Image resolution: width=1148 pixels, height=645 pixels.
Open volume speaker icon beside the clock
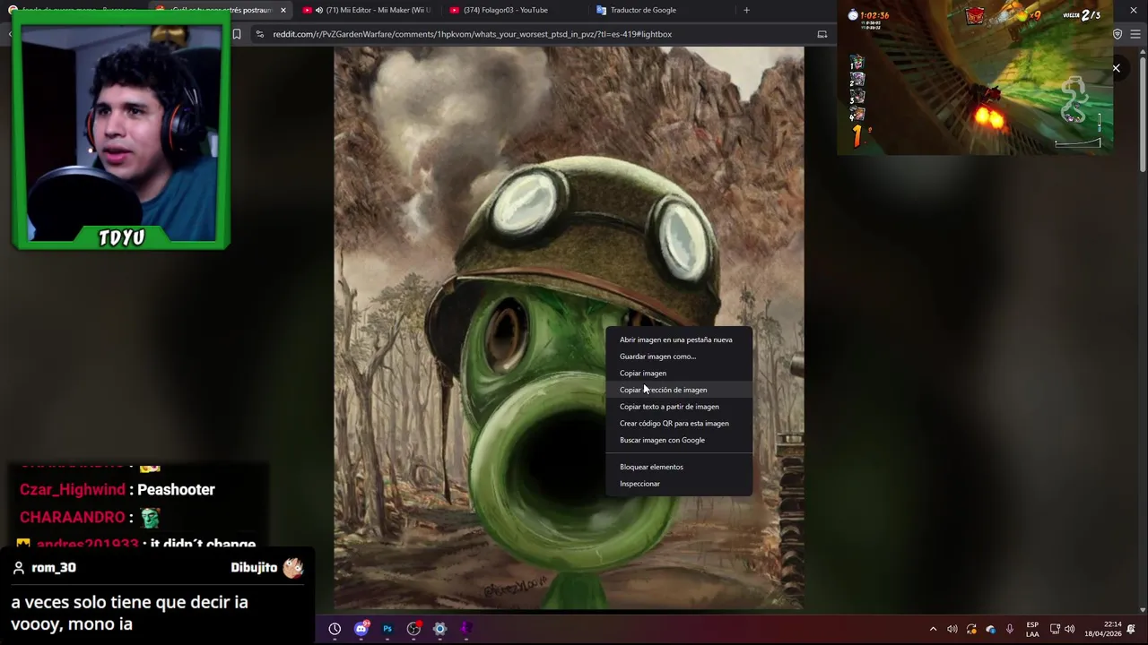(x=1069, y=629)
